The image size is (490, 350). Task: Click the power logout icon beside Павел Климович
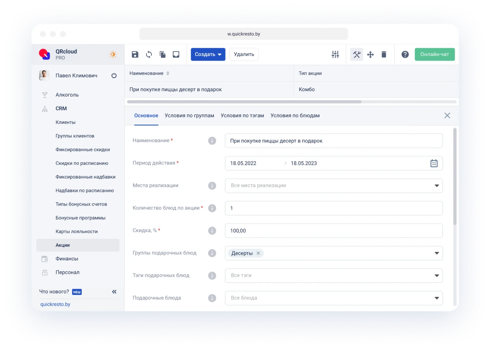point(114,76)
